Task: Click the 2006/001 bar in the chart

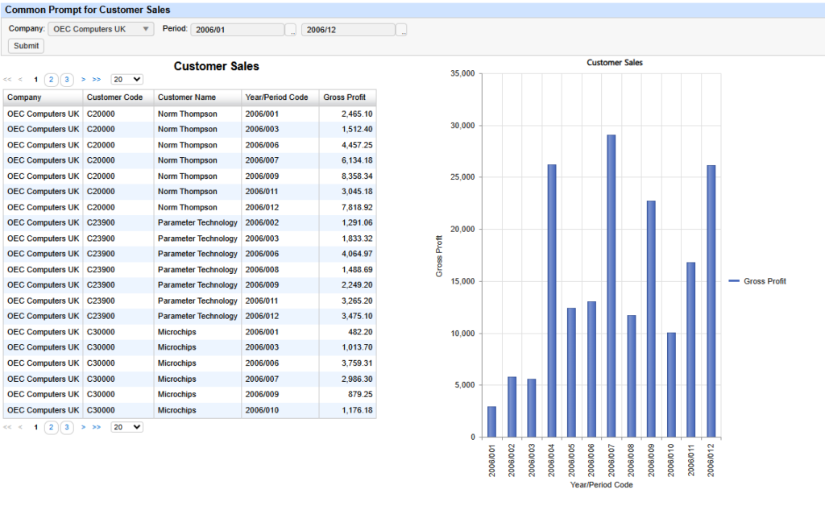Action: tap(491, 421)
